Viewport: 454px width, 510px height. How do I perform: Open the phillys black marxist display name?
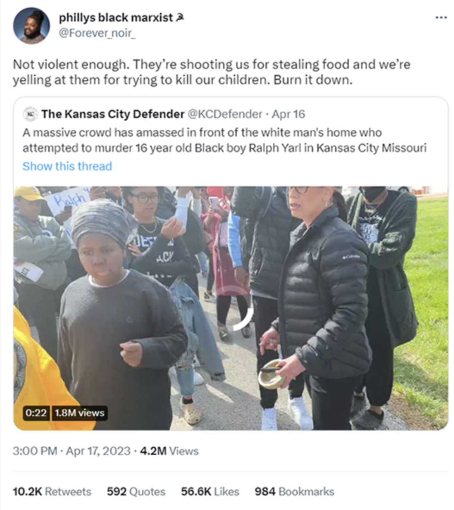(x=116, y=18)
